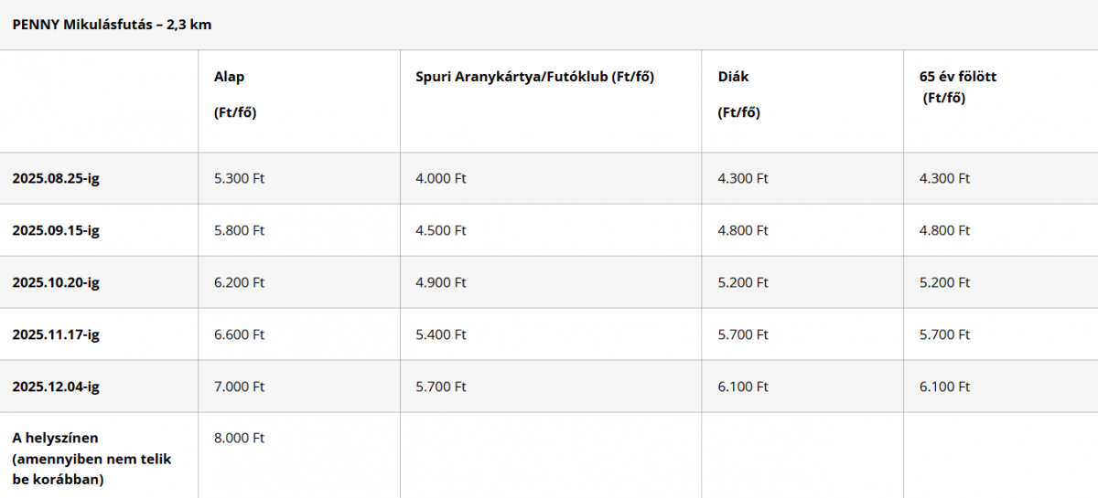This screenshot has width=1098, height=498.
Task: Select the 4.900 Ft Spuri Aranykártya price
Action: [441, 282]
